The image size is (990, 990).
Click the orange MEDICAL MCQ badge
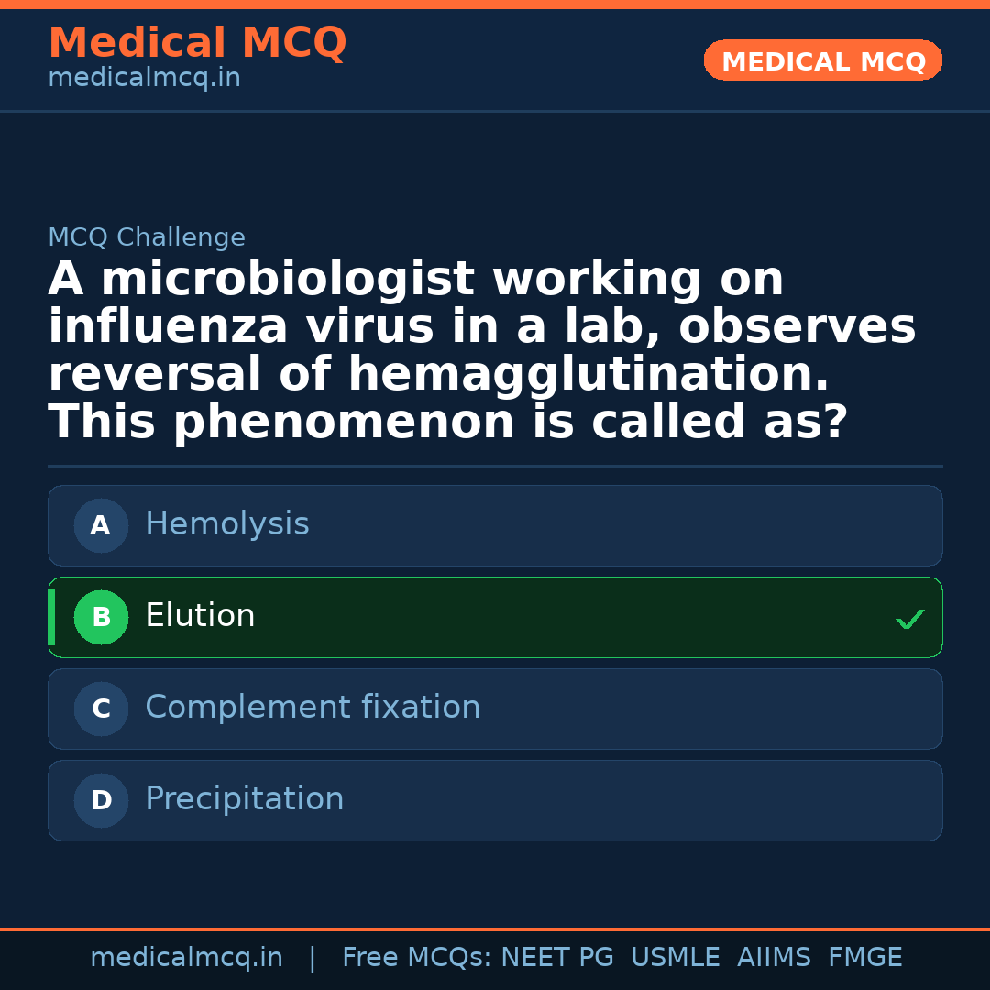tap(822, 61)
